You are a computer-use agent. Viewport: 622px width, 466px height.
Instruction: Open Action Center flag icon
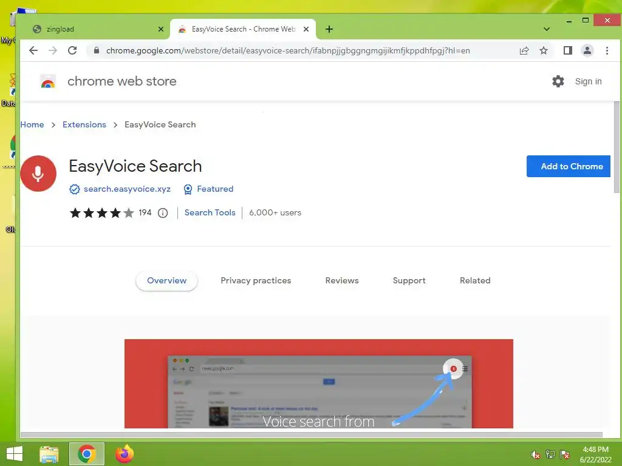pyautogui.click(x=565, y=454)
